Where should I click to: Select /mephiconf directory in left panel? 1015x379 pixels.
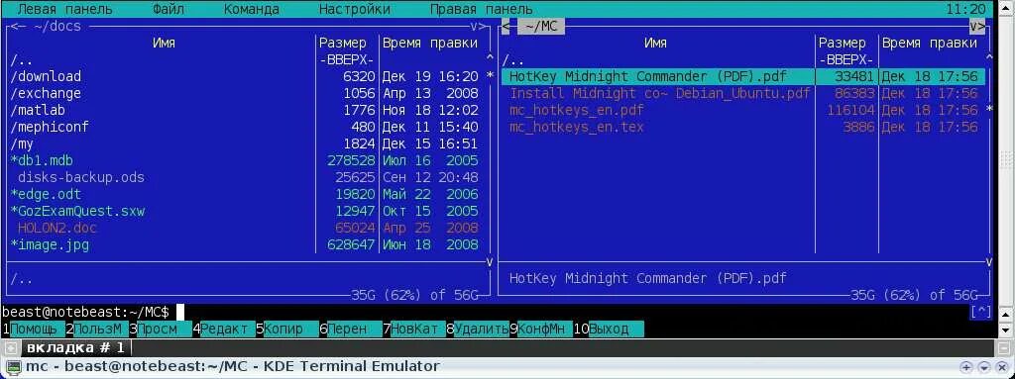pyautogui.click(x=245, y=127)
